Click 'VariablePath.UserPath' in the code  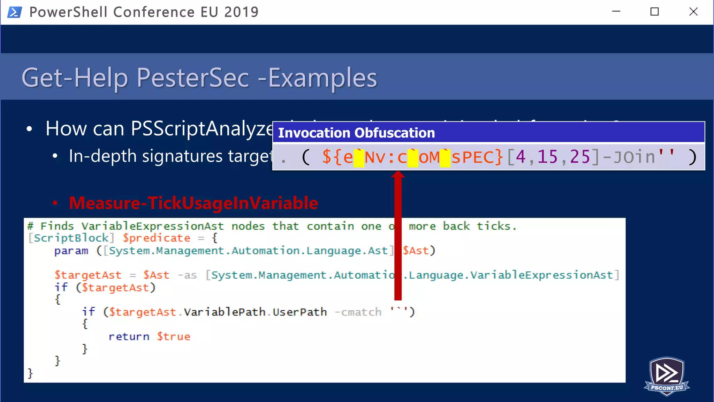point(255,312)
